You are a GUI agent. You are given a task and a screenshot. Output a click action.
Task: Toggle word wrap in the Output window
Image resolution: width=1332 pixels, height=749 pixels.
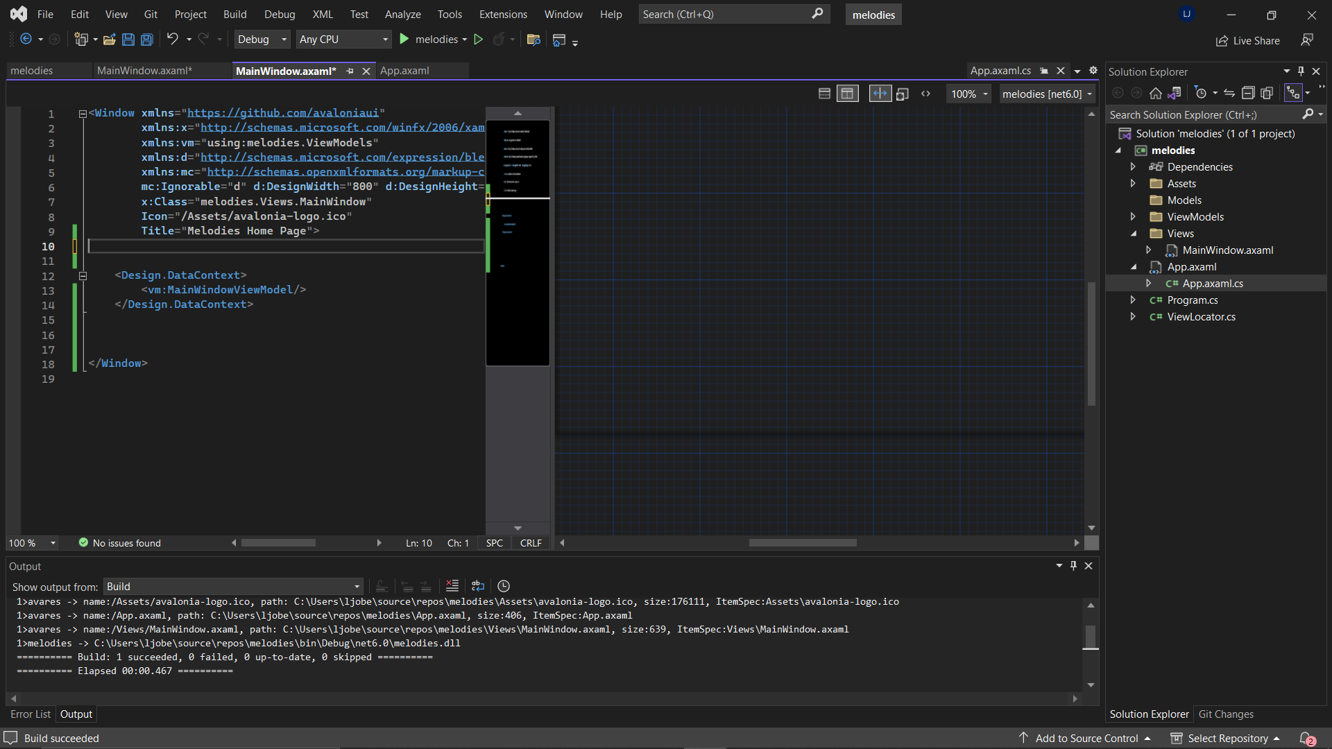(x=478, y=586)
